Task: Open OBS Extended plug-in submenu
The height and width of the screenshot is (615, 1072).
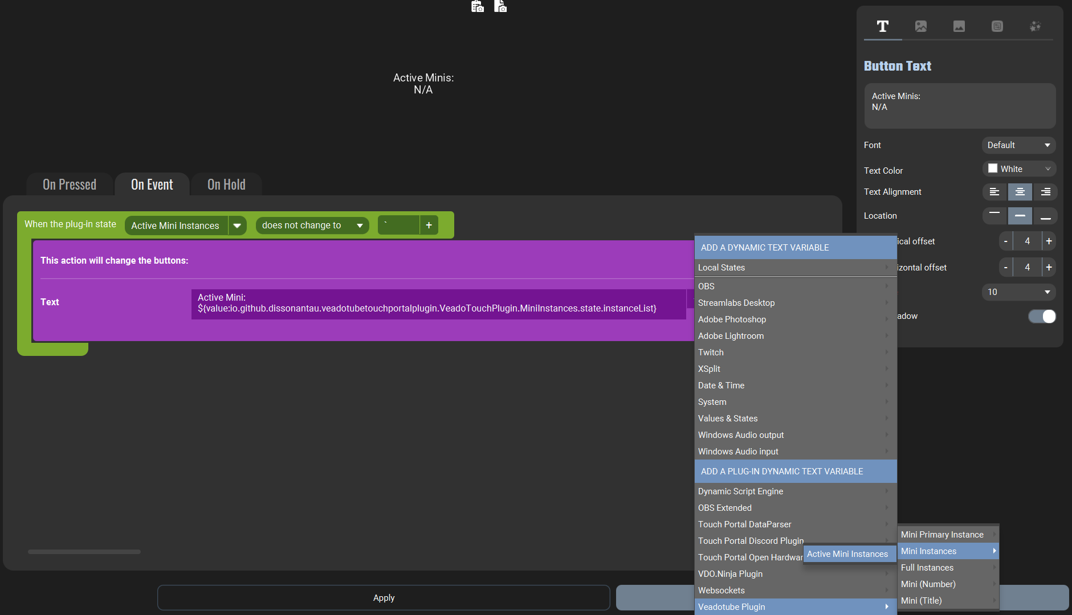Action: (796, 508)
